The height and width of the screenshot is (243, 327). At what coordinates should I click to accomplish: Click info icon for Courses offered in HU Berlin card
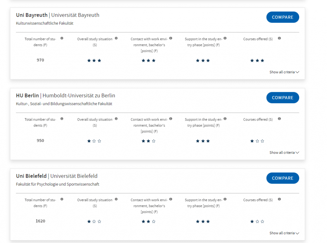[279, 119]
